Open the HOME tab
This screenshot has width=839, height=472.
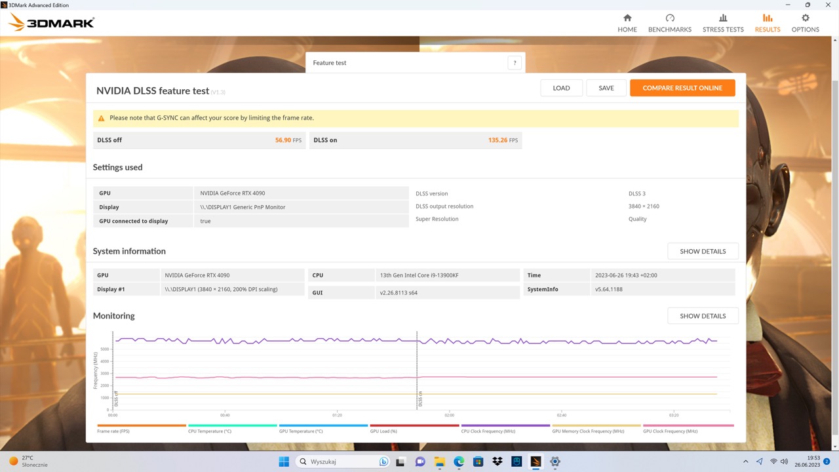627,23
